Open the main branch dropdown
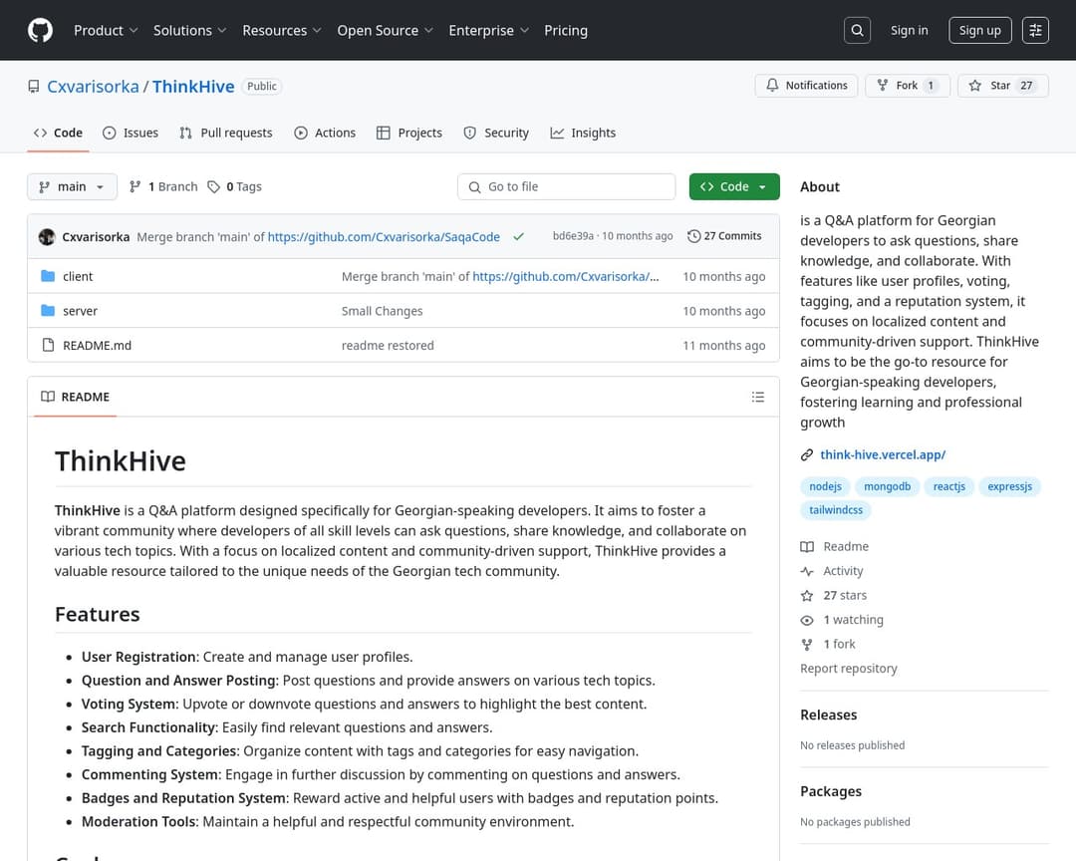The height and width of the screenshot is (861, 1076). [x=72, y=186]
